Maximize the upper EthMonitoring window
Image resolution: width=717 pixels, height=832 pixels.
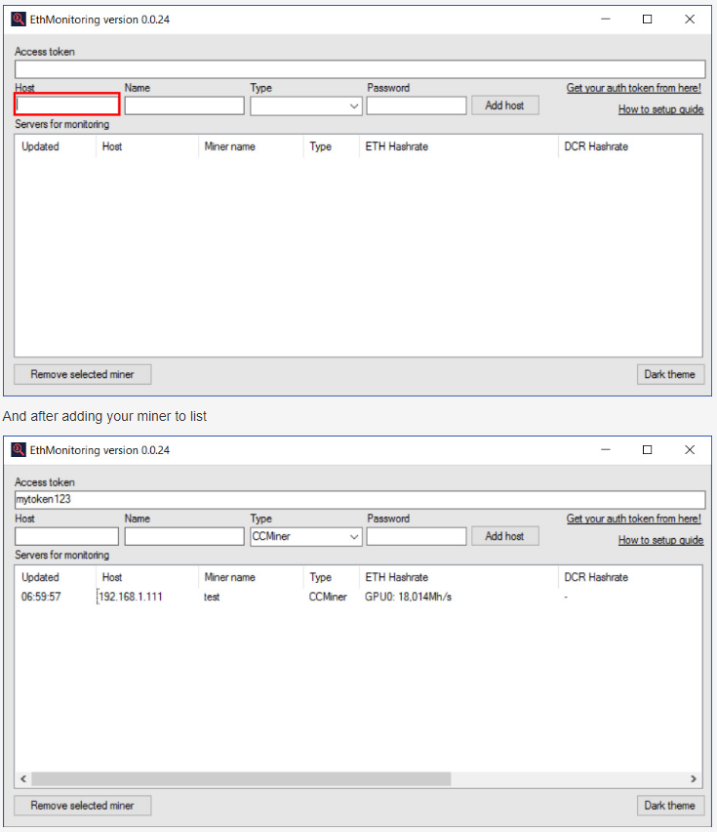click(x=647, y=20)
